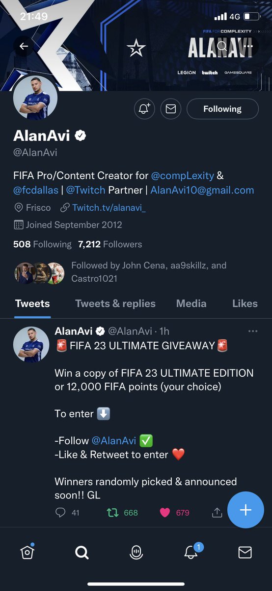Switch to Tweets & replies tab

coord(115,303)
